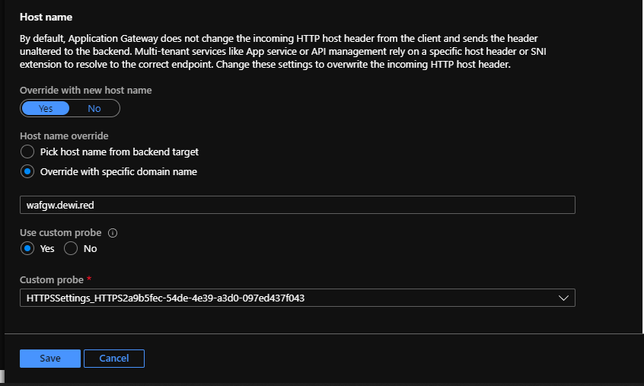
Task: Click the Custom probe required field label
Action: click(52, 280)
